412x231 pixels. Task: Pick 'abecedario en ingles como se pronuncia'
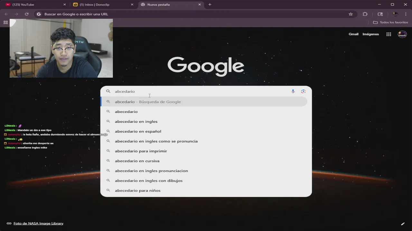(204, 141)
